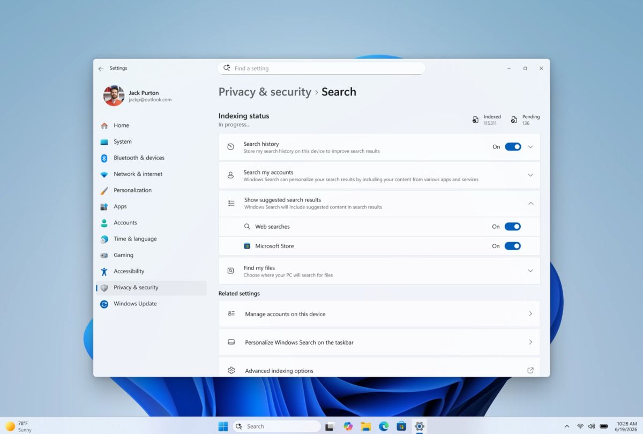Screen dimensions: 643x434
Task: Open Microsoft Store from the taskbar
Action: tap(401, 426)
